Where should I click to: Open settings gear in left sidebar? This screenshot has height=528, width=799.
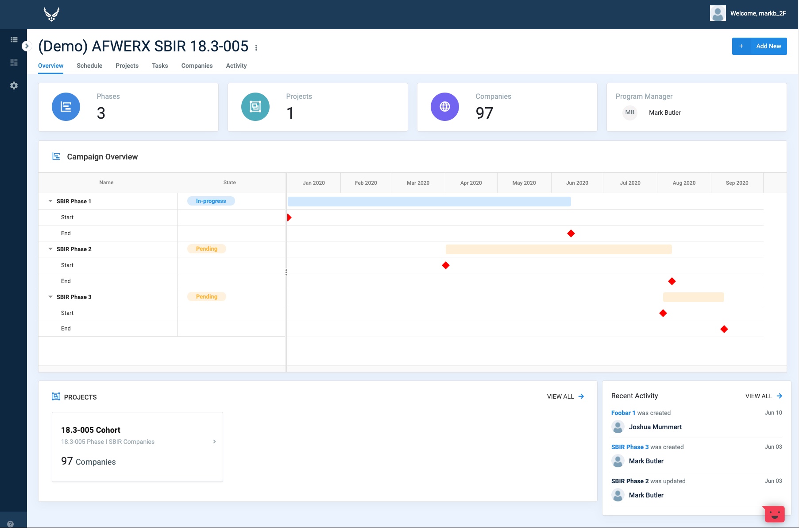coord(14,85)
